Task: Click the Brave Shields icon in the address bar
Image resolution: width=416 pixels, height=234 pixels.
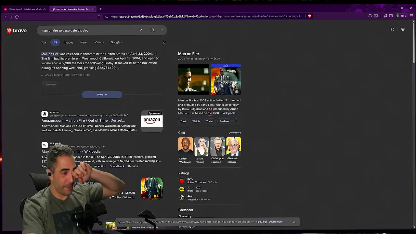Action: pos(309,16)
